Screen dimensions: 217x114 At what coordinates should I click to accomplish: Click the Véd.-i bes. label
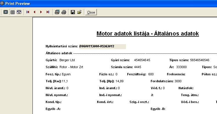(190, 102)
